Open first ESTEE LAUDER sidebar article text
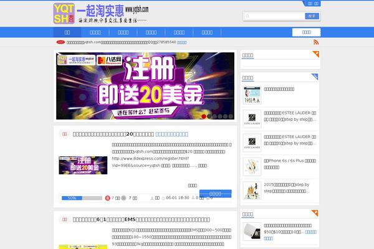This screenshot has width=374, height=249. click(x=290, y=116)
